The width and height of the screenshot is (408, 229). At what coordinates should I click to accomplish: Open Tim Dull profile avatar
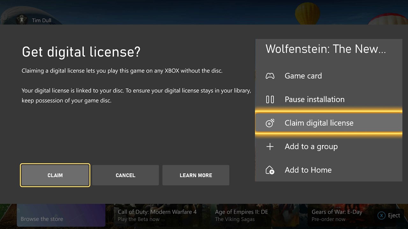click(22, 20)
